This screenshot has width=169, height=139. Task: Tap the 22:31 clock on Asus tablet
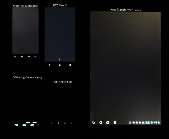(150, 122)
